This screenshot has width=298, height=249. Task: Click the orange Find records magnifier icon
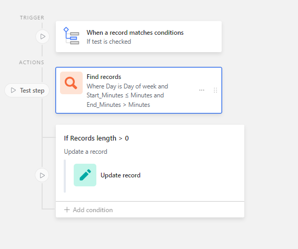click(x=71, y=83)
